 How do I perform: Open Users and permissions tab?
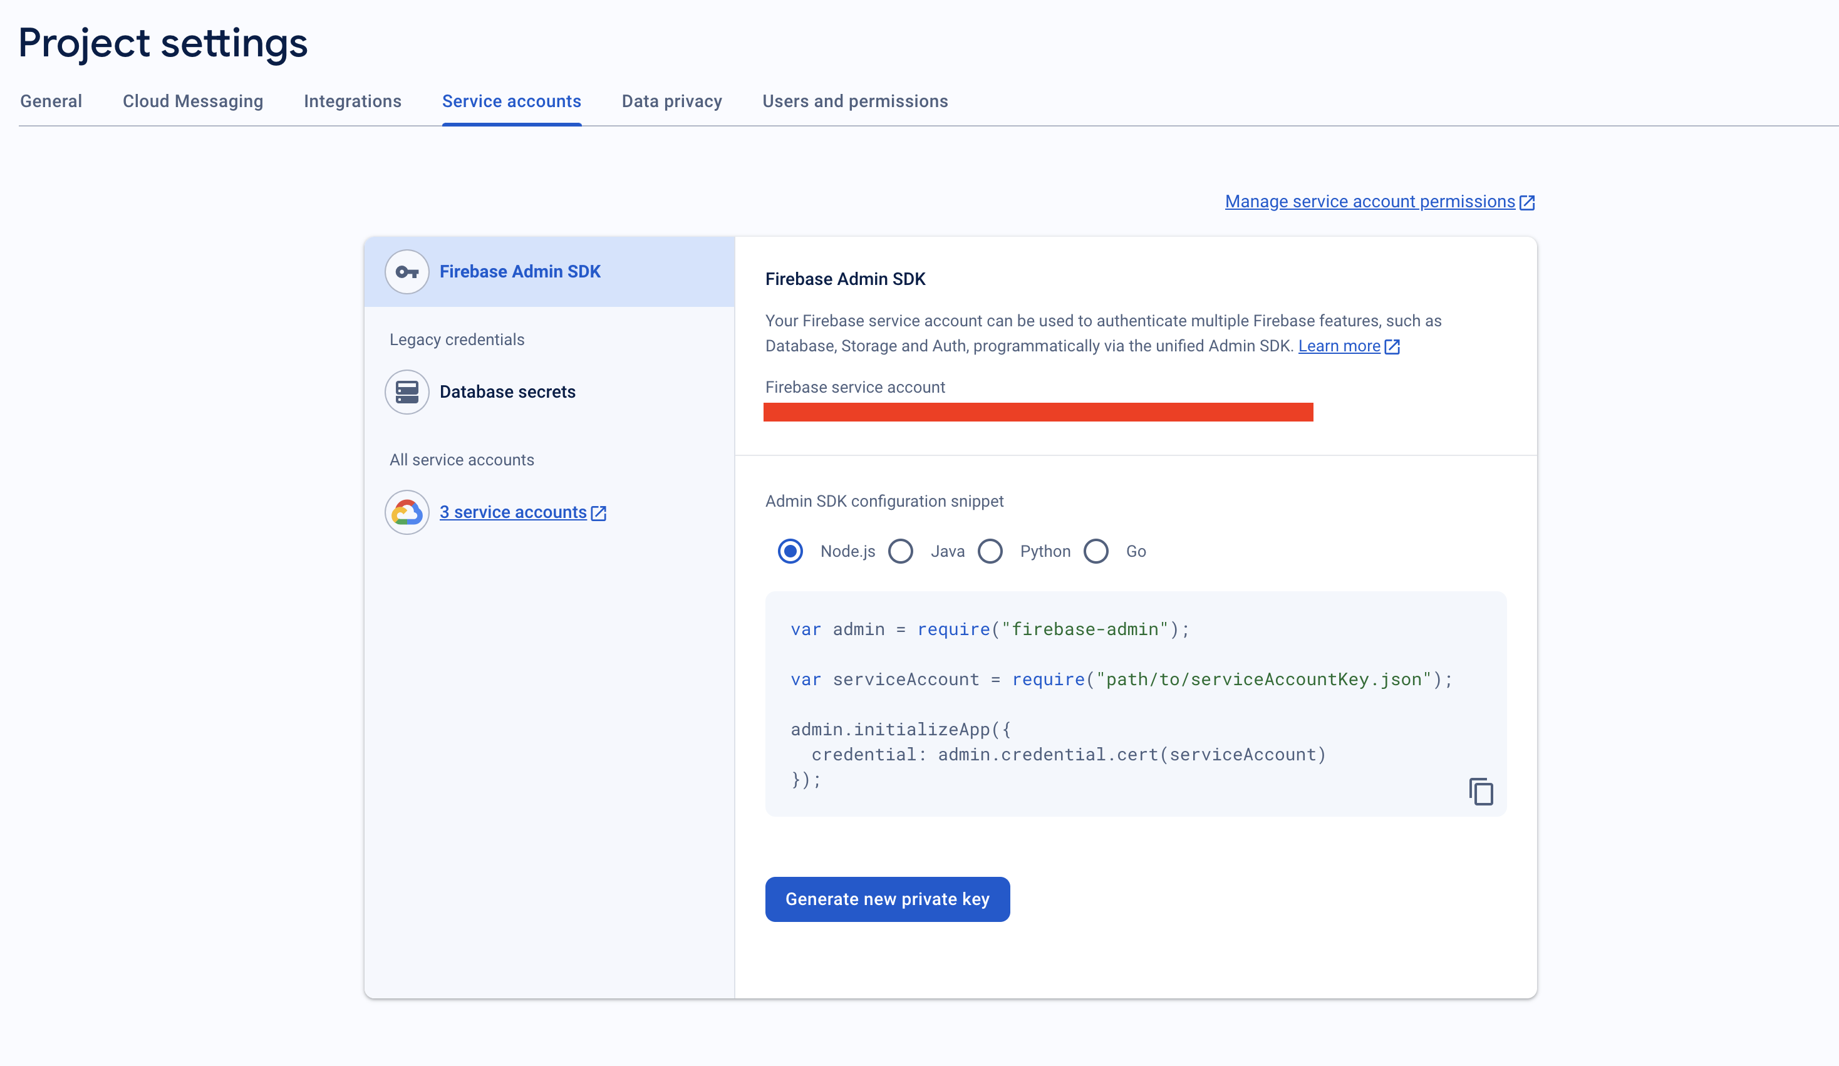coord(854,101)
